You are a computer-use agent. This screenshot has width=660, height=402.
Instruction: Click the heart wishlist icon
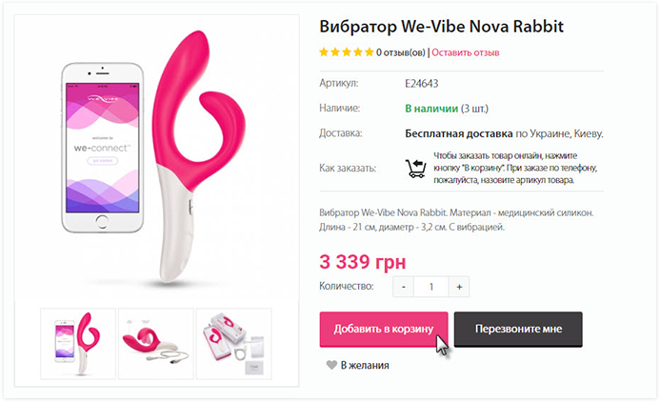coord(331,365)
